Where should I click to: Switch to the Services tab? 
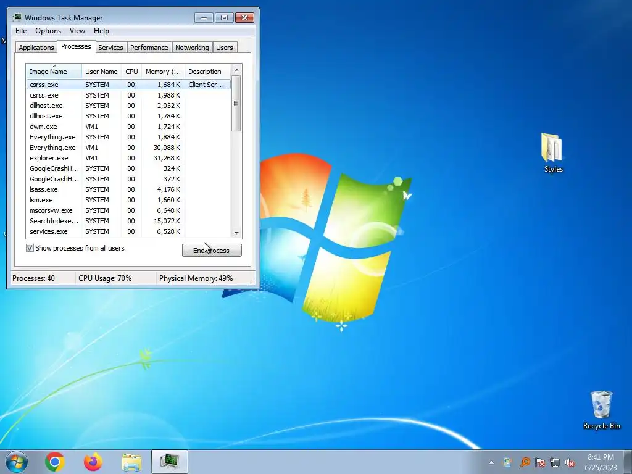110,47
